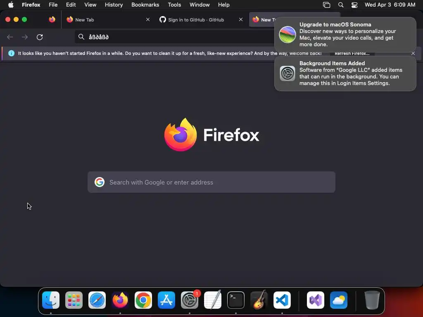Open the Trash in the dock
423x317 pixels.
pyautogui.click(x=372, y=300)
